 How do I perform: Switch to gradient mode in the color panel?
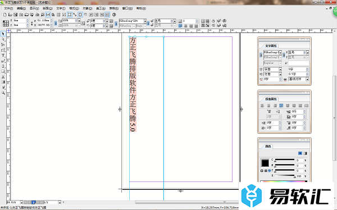(x=305, y=153)
